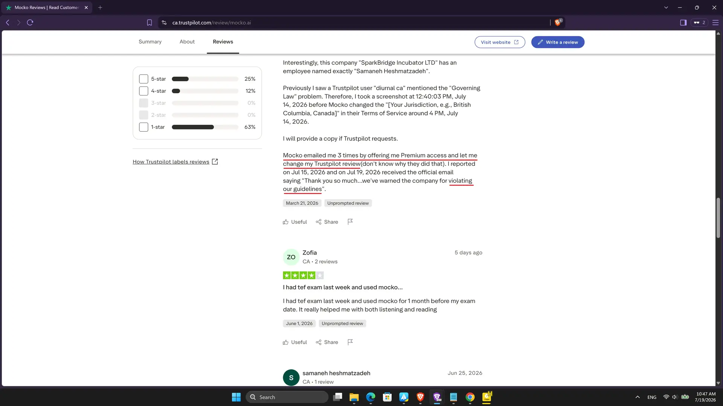This screenshot has width=723, height=406.
Task: Open the Windows Start menu
Action: 236,397
